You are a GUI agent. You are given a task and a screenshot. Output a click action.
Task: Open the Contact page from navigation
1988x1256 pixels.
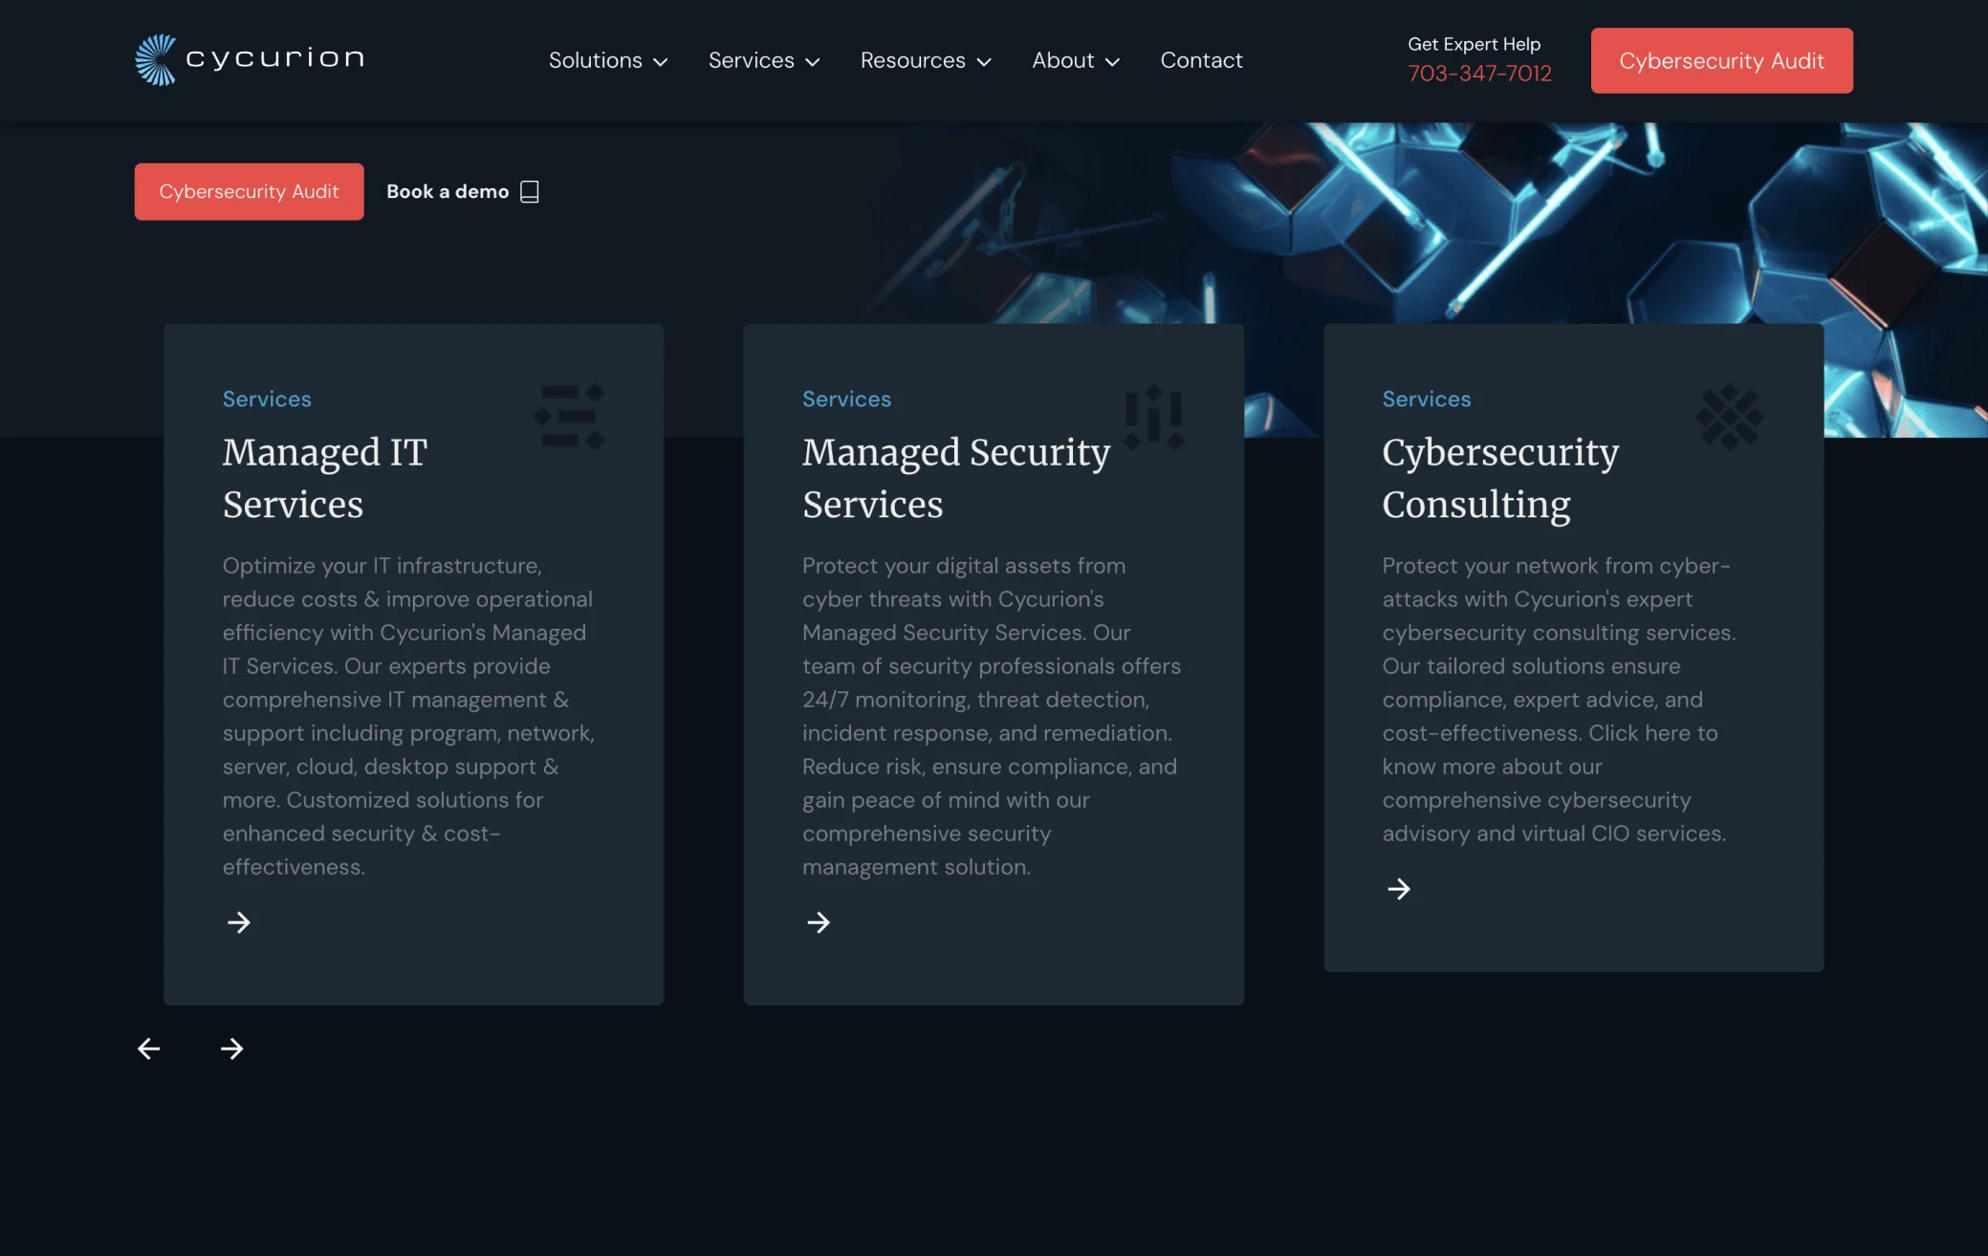pyautogui.click(x=1201, y=60)
